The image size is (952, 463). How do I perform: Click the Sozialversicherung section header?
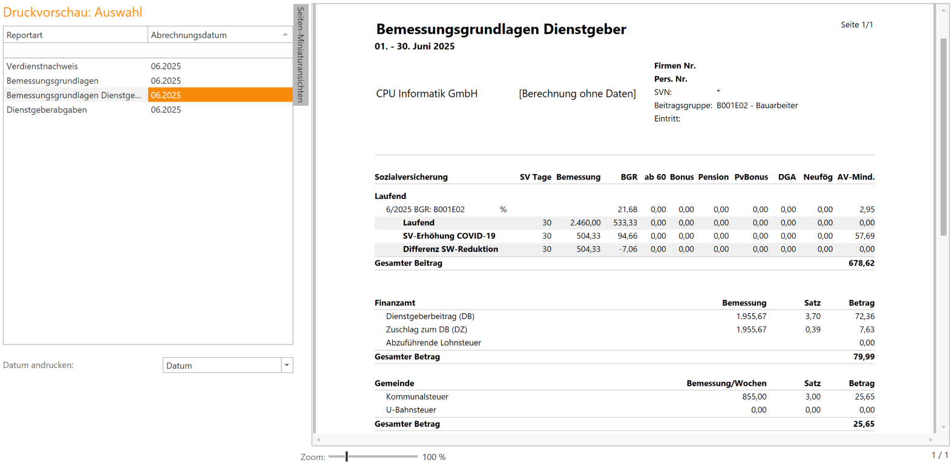(411, 177)
